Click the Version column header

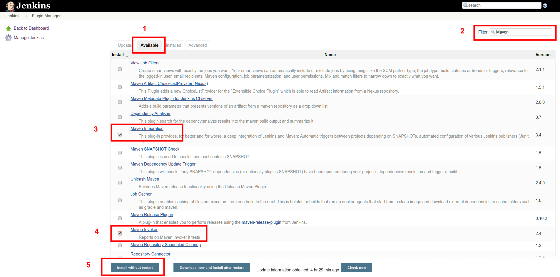[543, 55]
